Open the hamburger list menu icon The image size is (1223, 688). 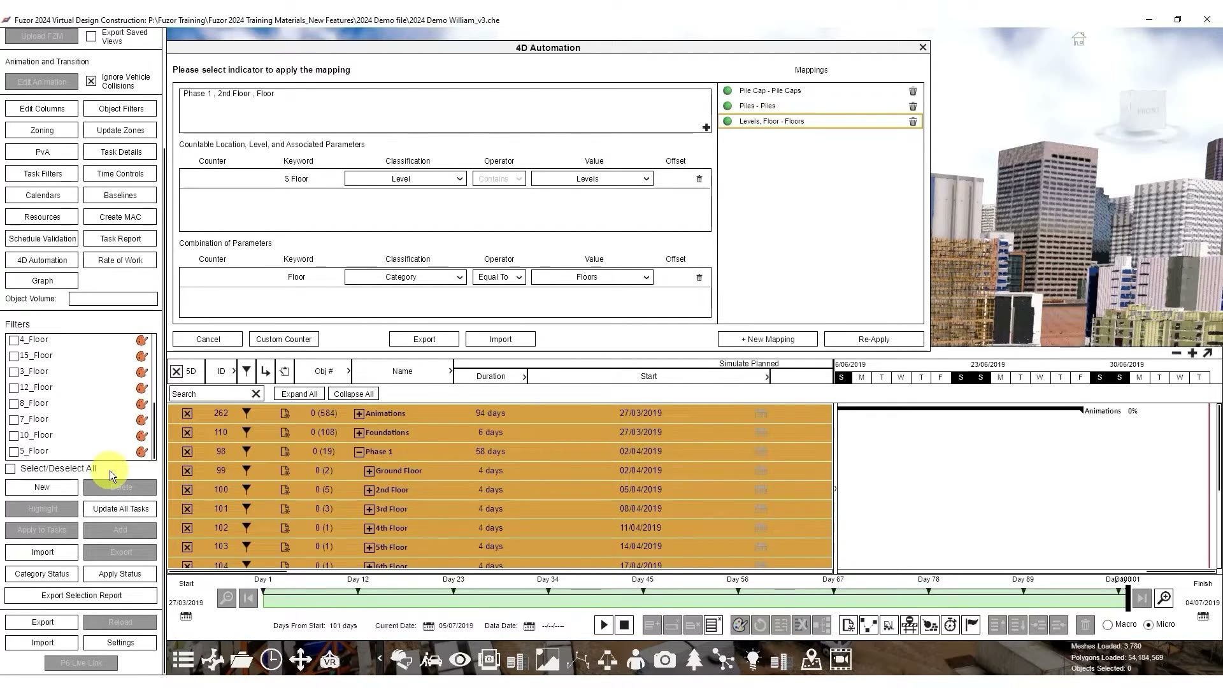point(183,660)
